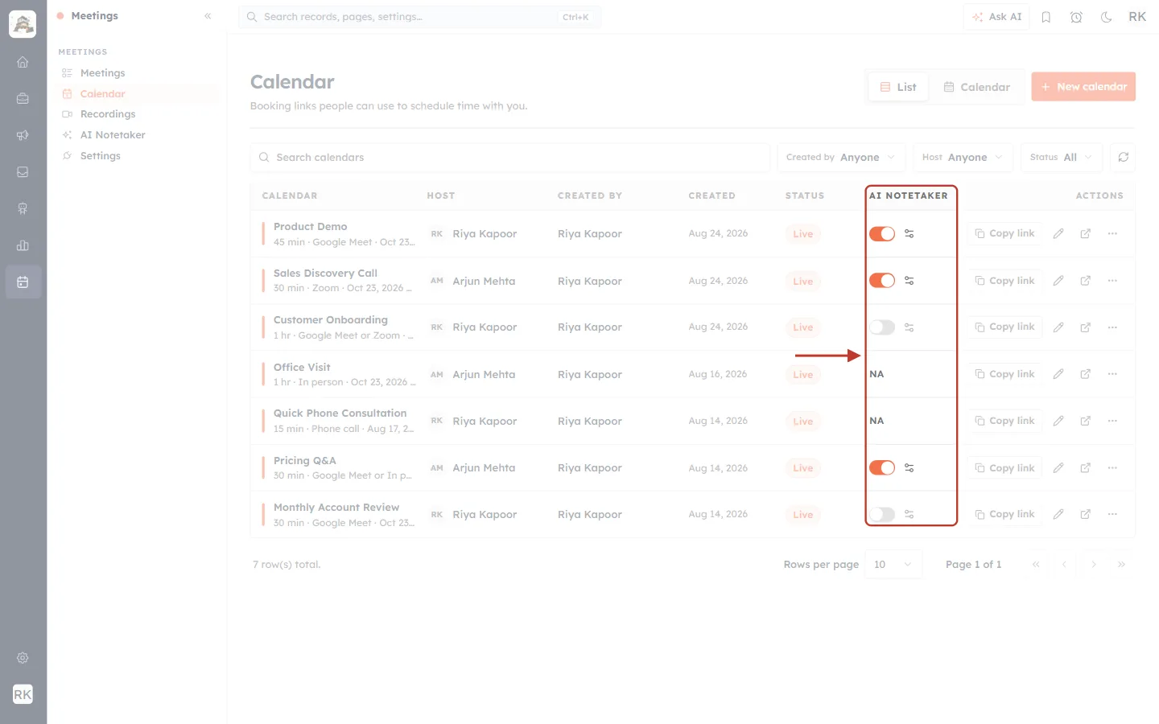Click the bookmark icon in top bar
This screenshot has height=724, width=1159.
(1046, 17)
